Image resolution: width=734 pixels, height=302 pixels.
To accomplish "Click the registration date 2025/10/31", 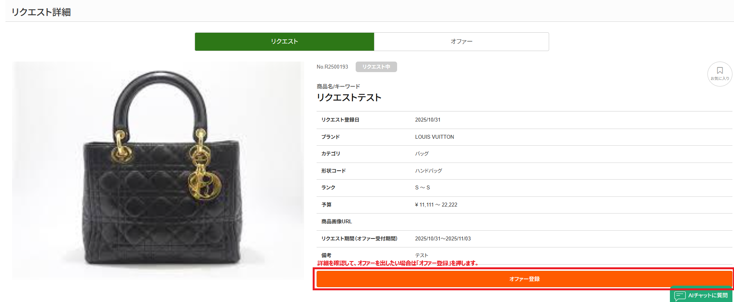I will coord(428,120).
